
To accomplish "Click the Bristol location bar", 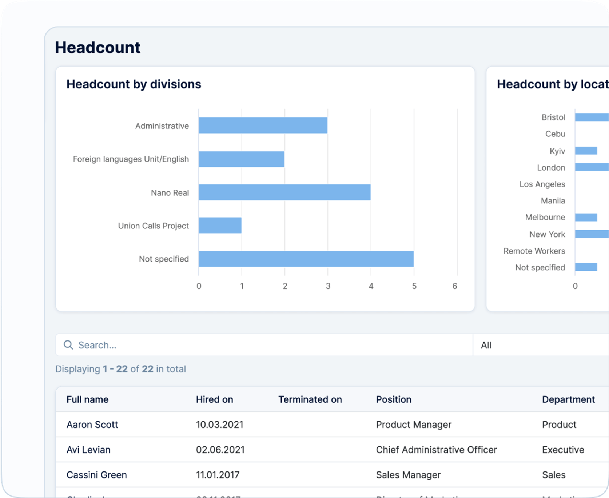I will (x=592, y=117).
